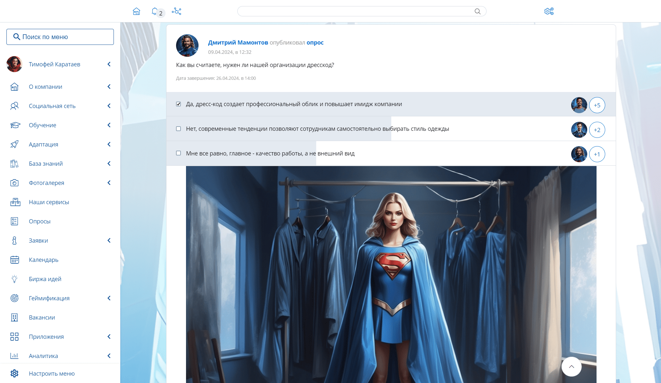Check the 'Мне все равно' option
The image size is (661, 383).
[179, 153]
